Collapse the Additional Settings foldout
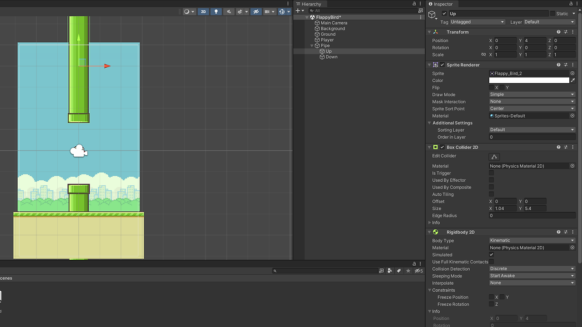582x327 pixels. (429, 123)
